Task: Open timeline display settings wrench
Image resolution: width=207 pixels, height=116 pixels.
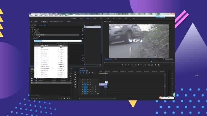Action: point(93,73)
